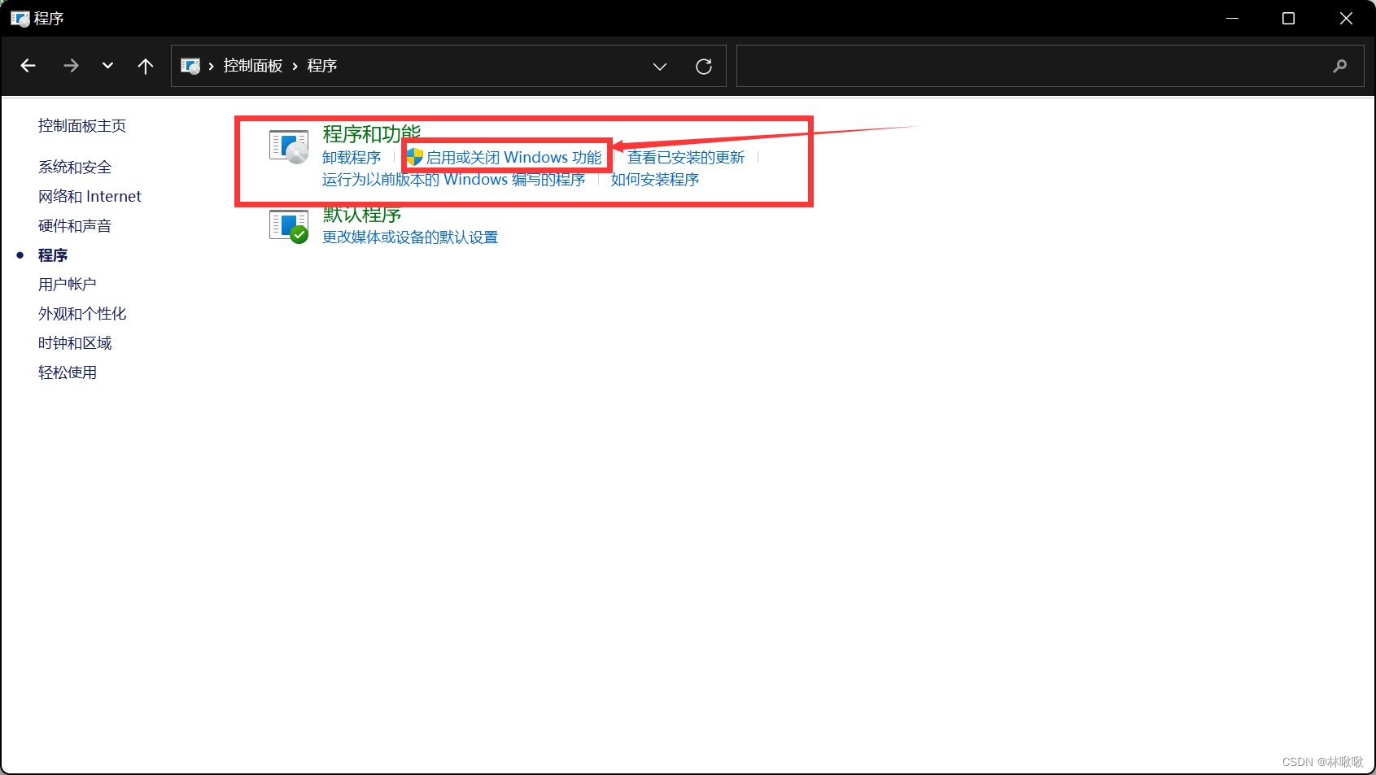Click the 程序和功能 icon

click(289, 147)
